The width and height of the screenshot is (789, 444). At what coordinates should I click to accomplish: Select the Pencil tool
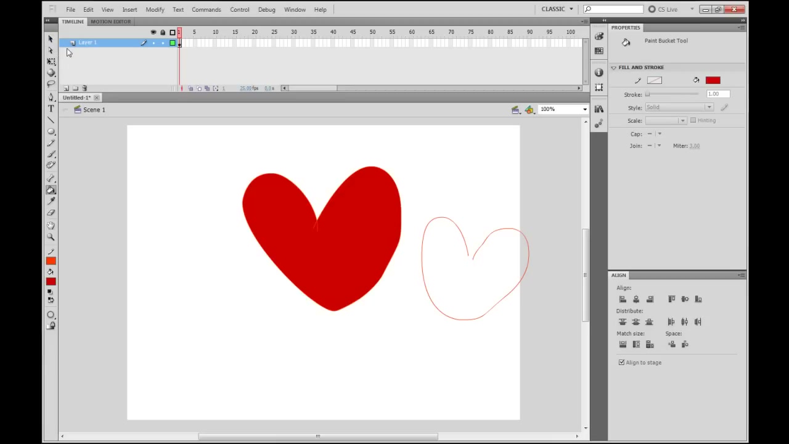(51, 142)
